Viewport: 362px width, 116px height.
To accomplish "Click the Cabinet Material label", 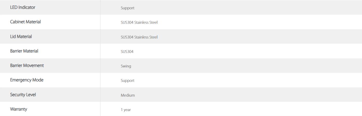I will [x=25, y=22].
